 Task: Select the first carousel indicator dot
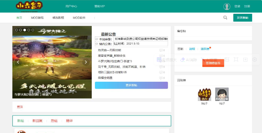[16, 30]
